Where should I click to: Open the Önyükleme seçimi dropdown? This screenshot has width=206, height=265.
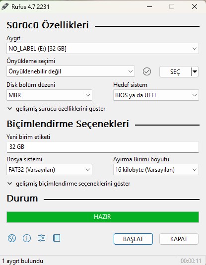pos(70,71)
